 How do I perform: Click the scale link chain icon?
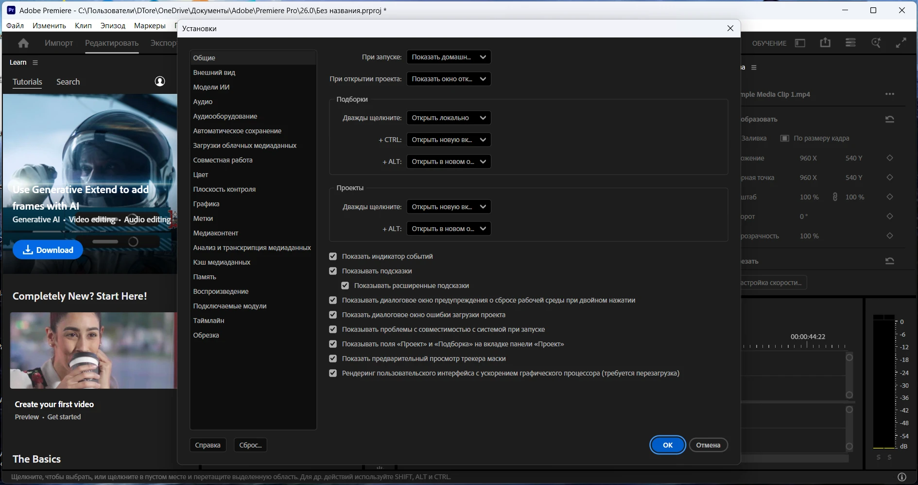[x=835, y=197]
